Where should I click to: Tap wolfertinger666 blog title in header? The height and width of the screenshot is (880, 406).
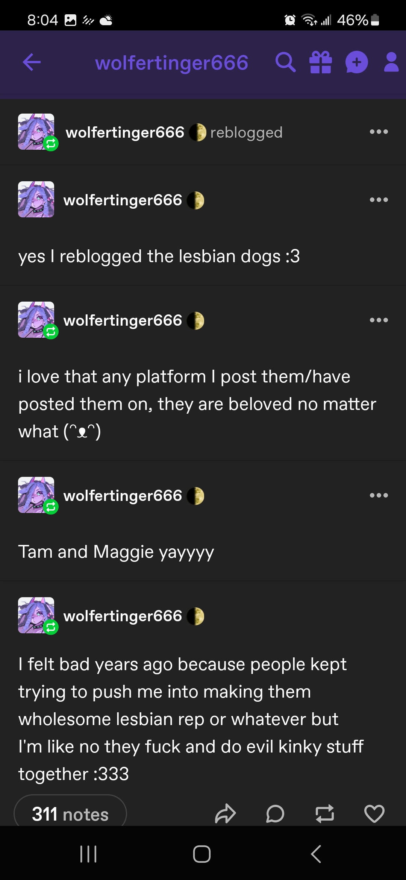(x=172, y=63)
